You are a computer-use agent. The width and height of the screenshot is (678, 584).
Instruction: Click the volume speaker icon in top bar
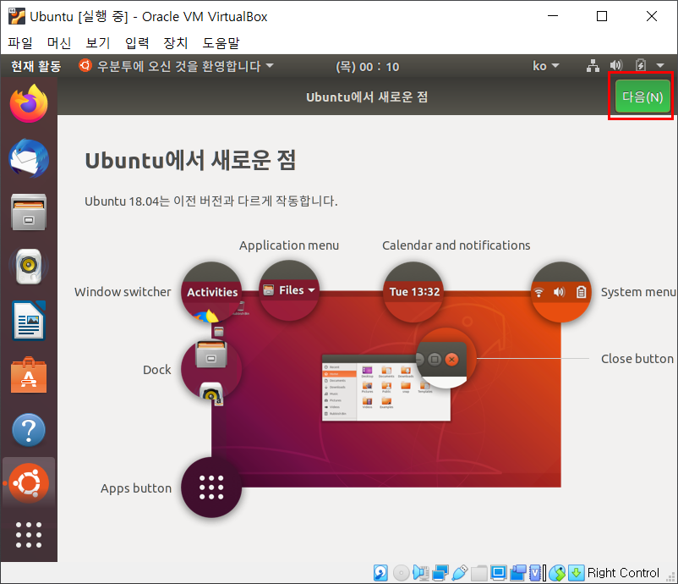[616, 66]
